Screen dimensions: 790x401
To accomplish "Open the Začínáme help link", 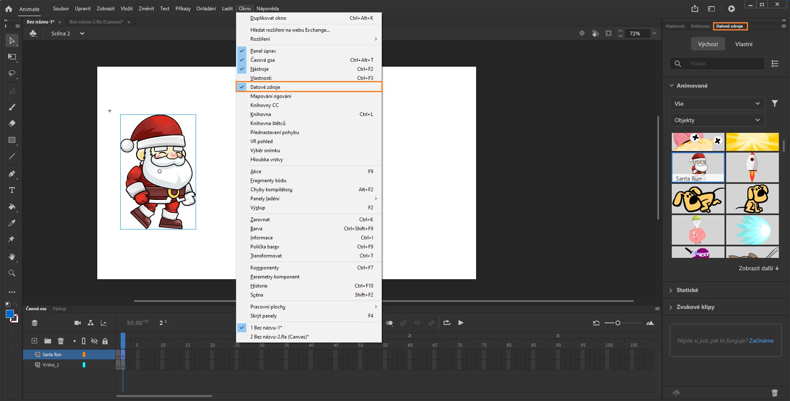I will tap(761, 341).
